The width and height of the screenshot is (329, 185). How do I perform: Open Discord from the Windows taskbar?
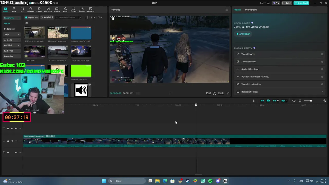[x=218, y=181]
